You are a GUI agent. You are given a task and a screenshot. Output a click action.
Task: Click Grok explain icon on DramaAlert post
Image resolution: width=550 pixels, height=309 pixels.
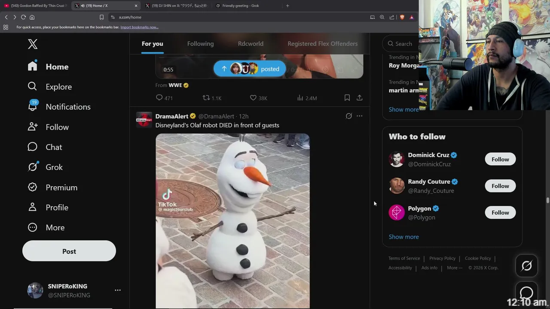click(349, 116)
